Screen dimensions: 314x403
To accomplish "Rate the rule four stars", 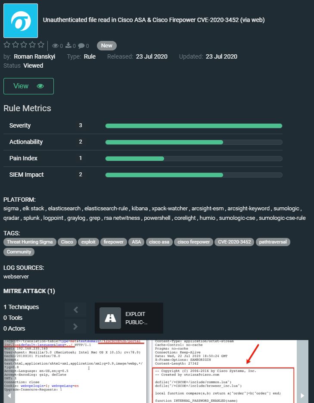I will coord(32,45).
